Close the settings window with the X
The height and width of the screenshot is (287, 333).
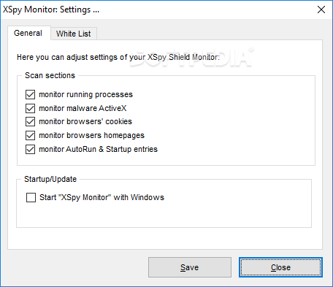(321, 9)
